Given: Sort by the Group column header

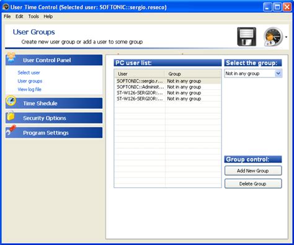Looking at the screenshot, I should [193, 74].
